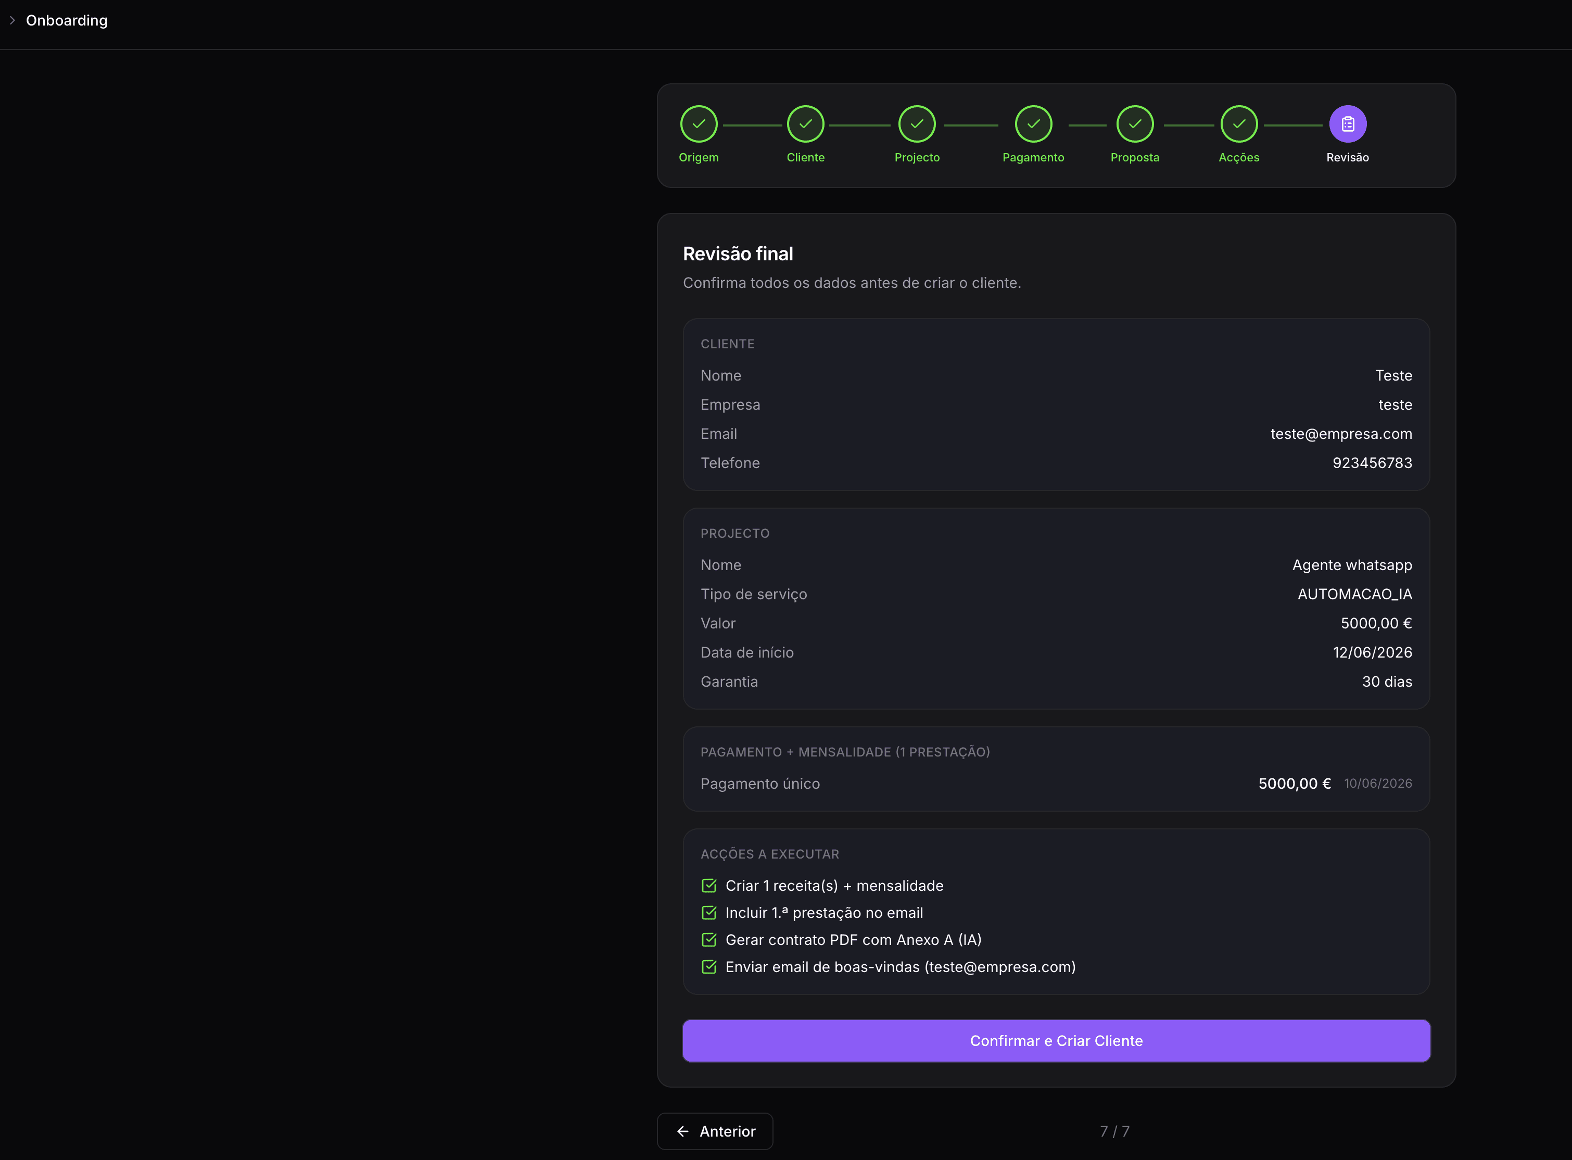Select the Pagamento step label
Screen dimensions: 1572x1160
[1033, 157]
